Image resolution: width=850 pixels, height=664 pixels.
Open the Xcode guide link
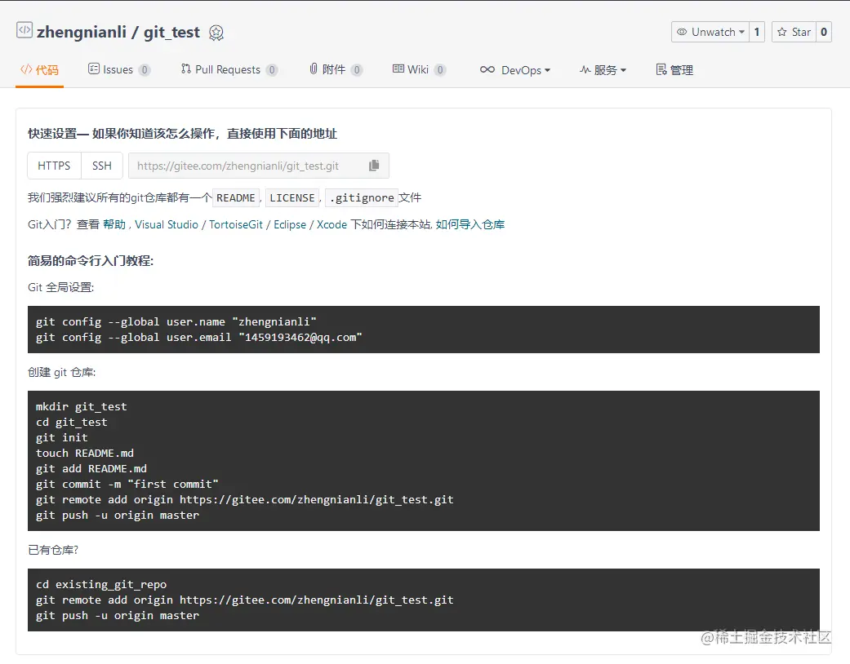point(332,225)
